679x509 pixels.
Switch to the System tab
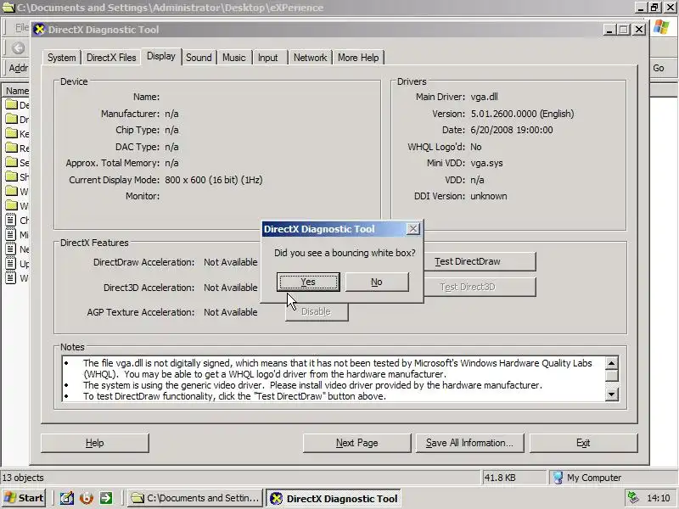point(61,58)
